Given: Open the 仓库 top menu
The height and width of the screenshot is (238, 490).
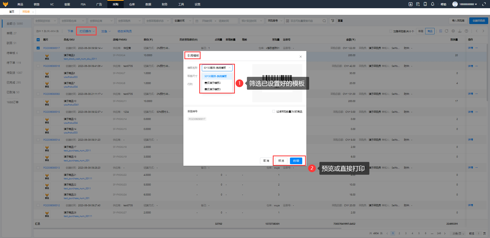Looking at the screenshot, I should pos(132,4).
